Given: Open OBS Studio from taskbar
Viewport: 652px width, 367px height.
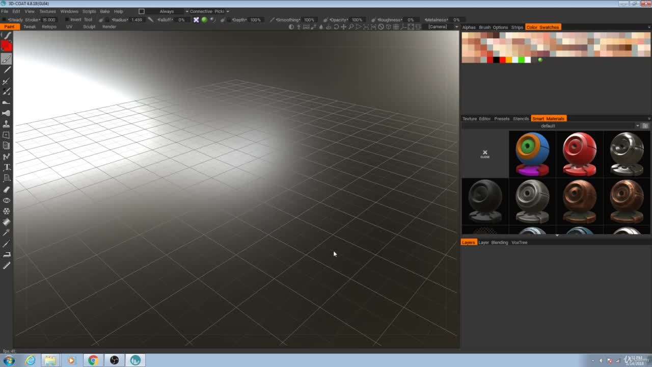Looking at the screenshot, I should [x=114, y=360].
